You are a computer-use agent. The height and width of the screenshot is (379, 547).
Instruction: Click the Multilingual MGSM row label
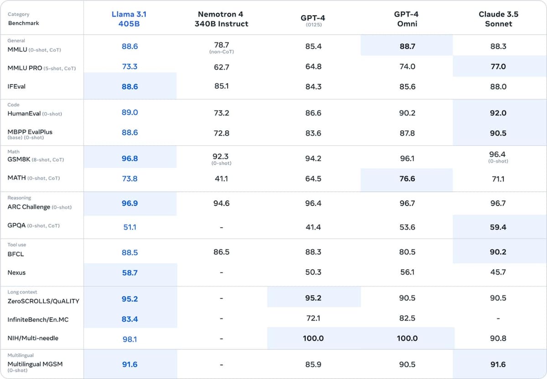click(x=35, y=364)
